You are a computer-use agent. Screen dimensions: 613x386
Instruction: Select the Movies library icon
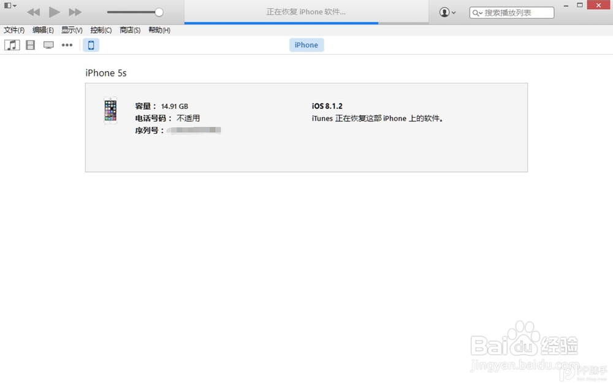point(30,44)
